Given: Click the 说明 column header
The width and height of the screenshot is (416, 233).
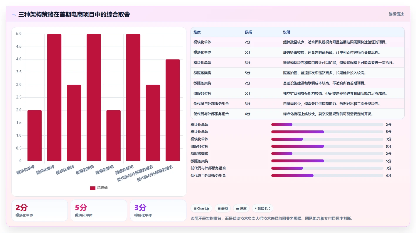Looking at the screenshot, I should coord(287,32).
